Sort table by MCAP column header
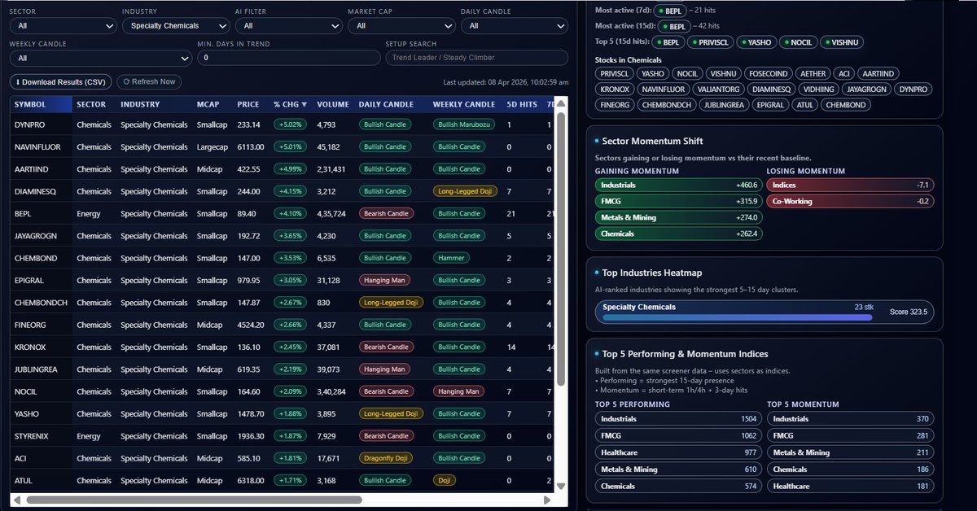977x511 pixels. 208,104
